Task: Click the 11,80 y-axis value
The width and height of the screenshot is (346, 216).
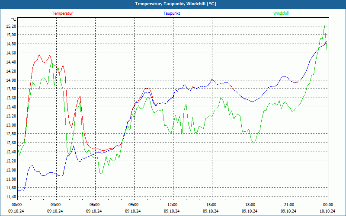Action: pos(12,179)
